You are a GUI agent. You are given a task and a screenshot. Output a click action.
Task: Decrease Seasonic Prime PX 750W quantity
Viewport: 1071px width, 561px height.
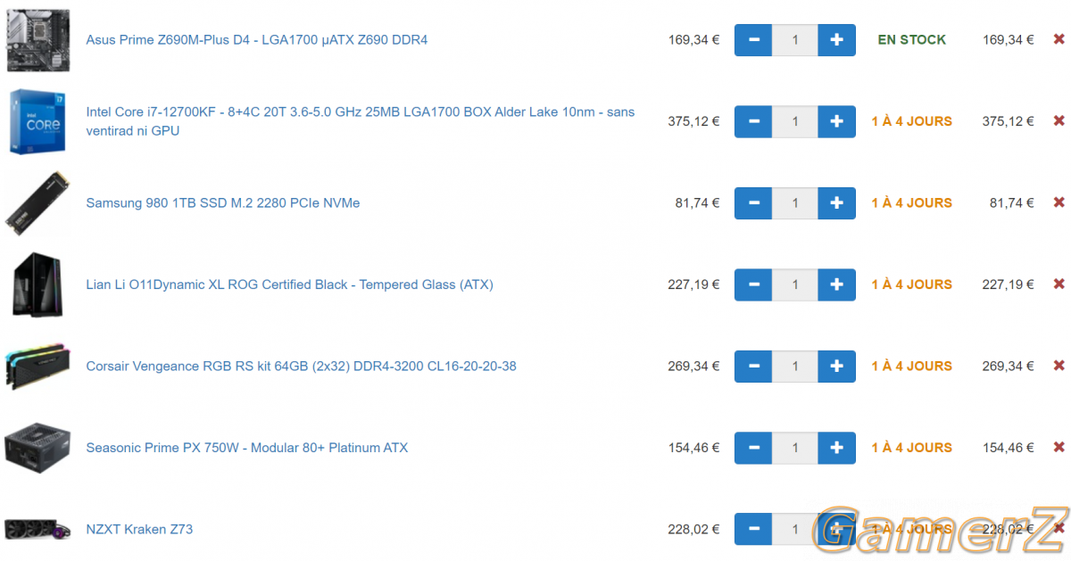tap(753, 448)
